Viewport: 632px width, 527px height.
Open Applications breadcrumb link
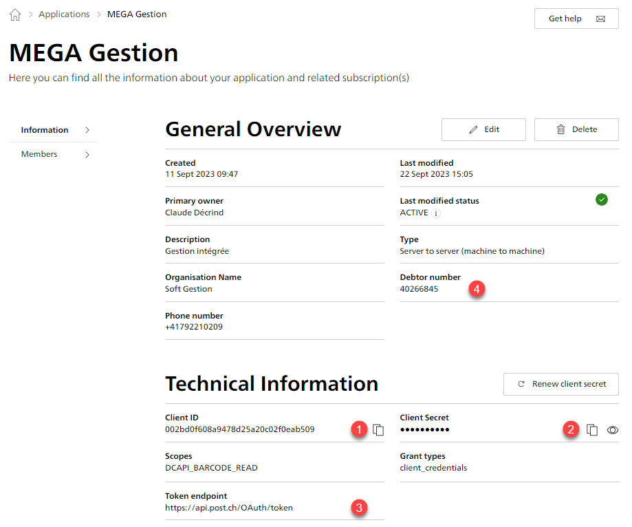point(64,14)
